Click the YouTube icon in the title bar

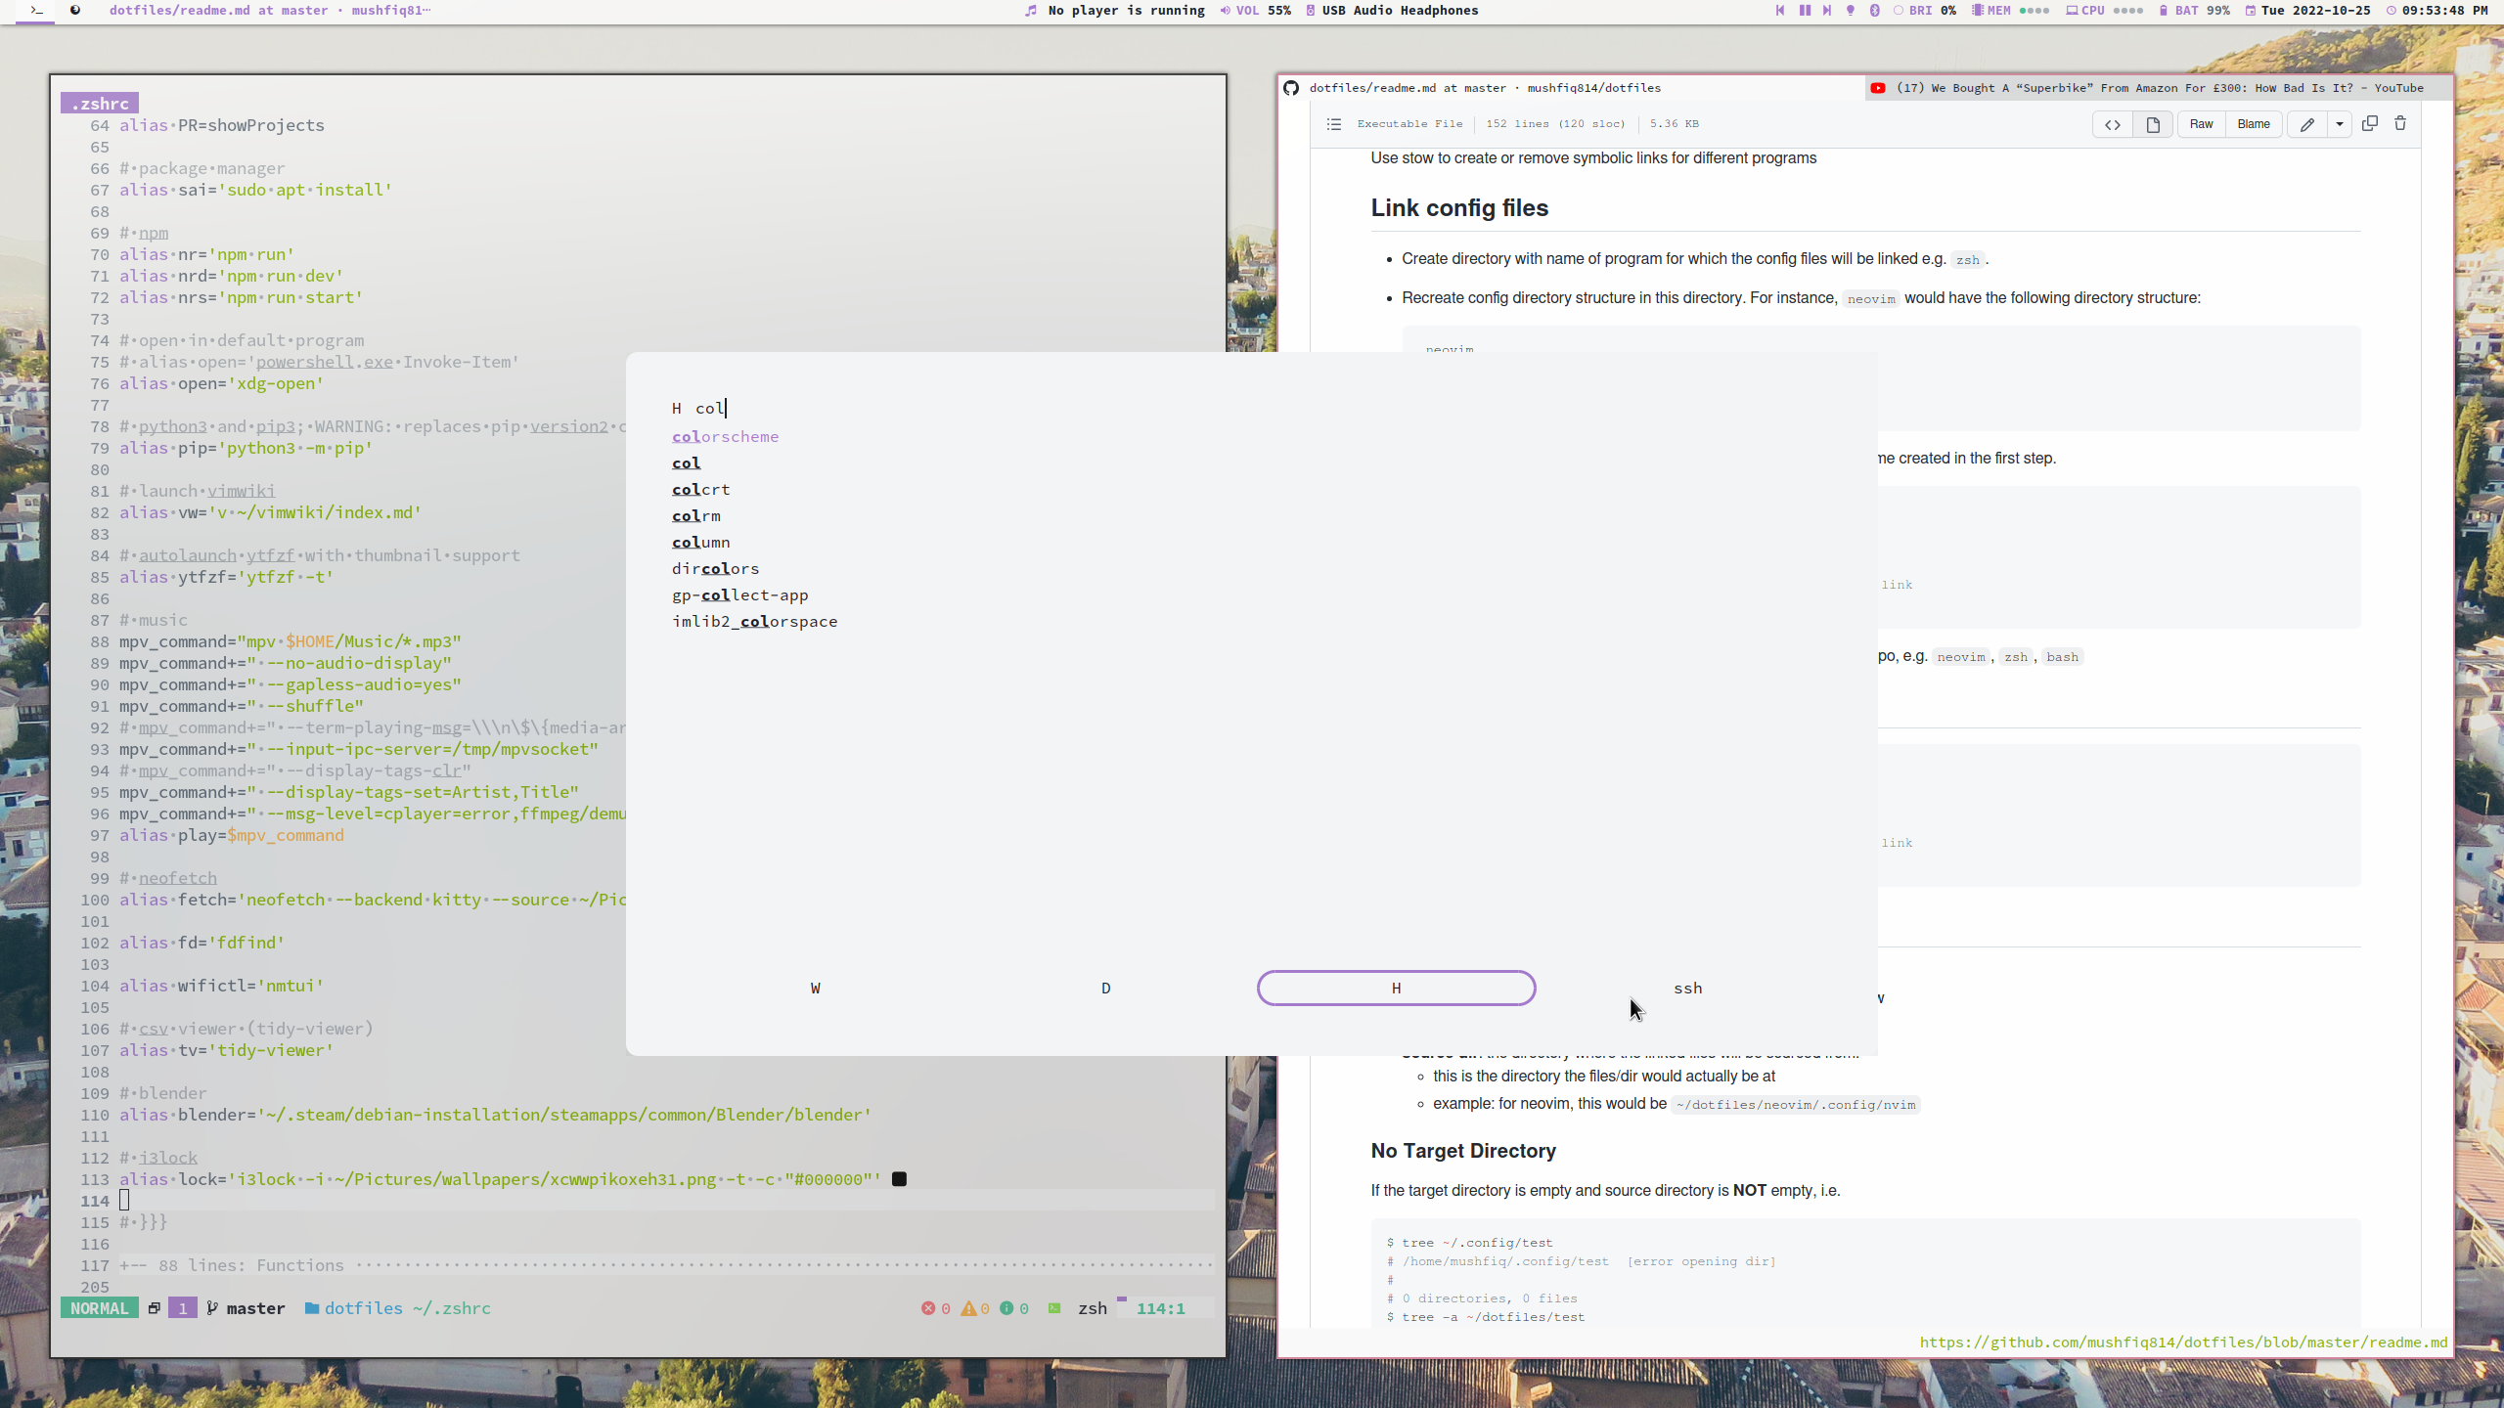click(1877, 87)
